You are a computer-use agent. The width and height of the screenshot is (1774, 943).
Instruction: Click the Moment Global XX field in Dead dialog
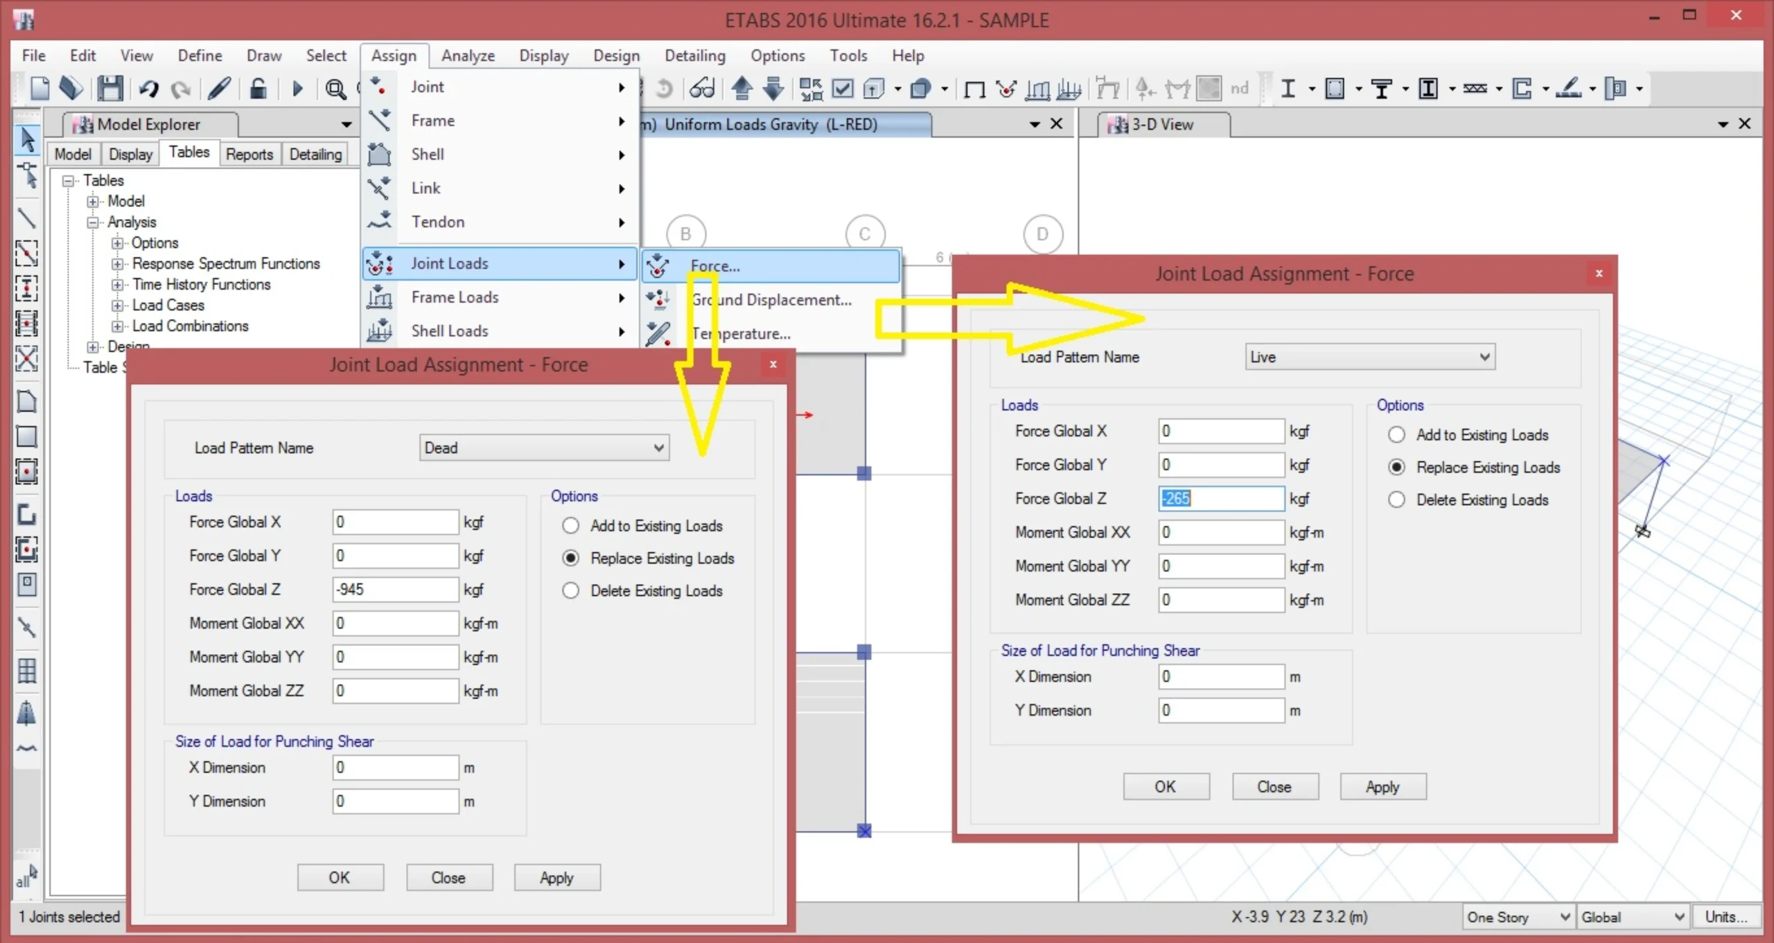point(395,624)
